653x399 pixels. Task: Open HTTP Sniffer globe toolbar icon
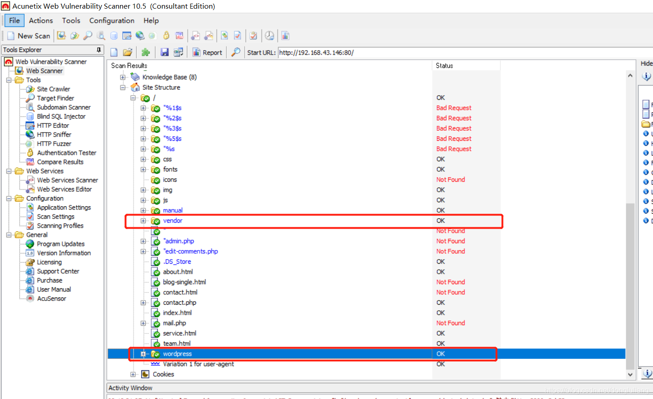coord(140,36)
